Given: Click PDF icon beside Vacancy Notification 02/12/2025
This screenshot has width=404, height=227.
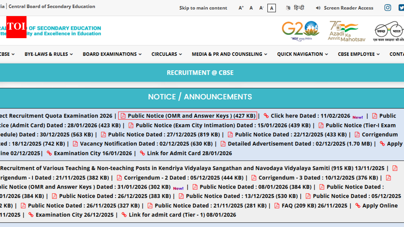Looking at the screenshot, I should pyautogui.click(x=75, y=144).
